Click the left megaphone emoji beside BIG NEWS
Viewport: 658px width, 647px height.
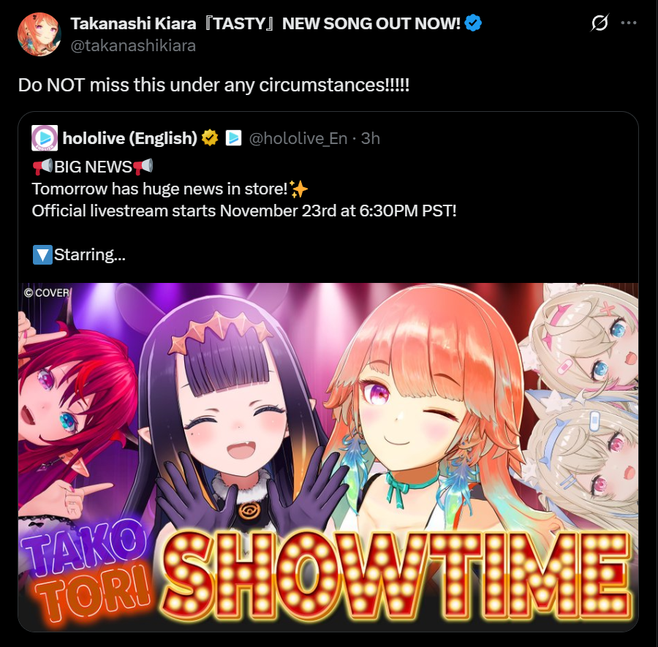pyautogui.click(x=43, y=167)
